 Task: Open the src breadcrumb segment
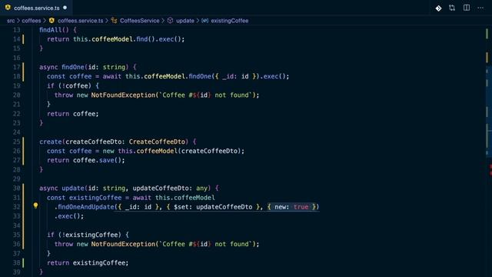11,21
